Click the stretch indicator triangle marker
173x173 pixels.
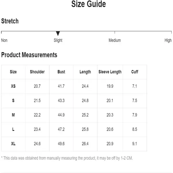pyautogui.click(x=58, y=33)
